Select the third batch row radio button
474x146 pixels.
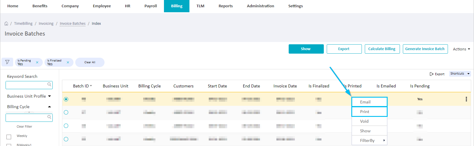tap(66, 126)
